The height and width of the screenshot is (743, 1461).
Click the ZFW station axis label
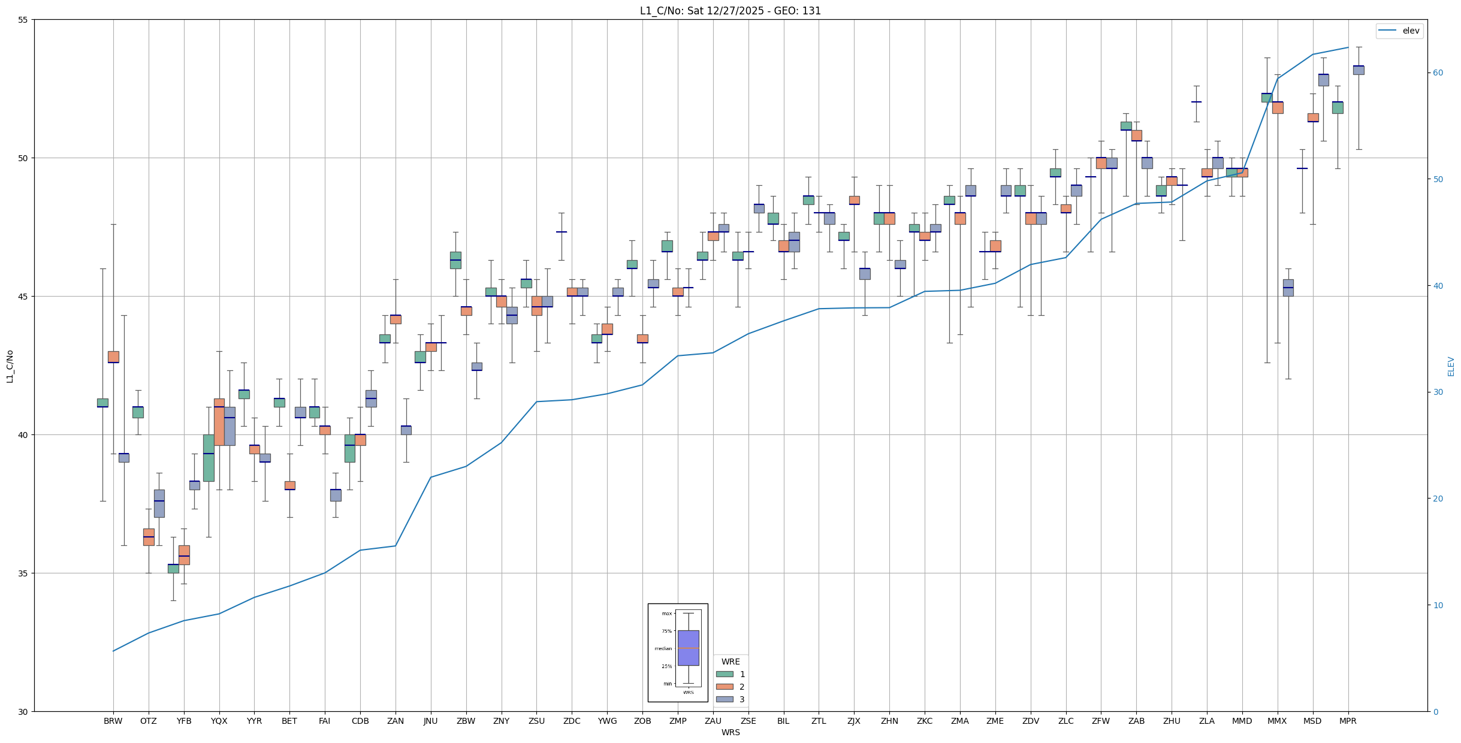[1101, 721]
